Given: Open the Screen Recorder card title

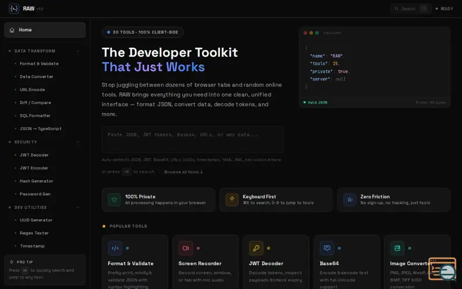Looking at the screenshot, I should (x=200, y=264).
